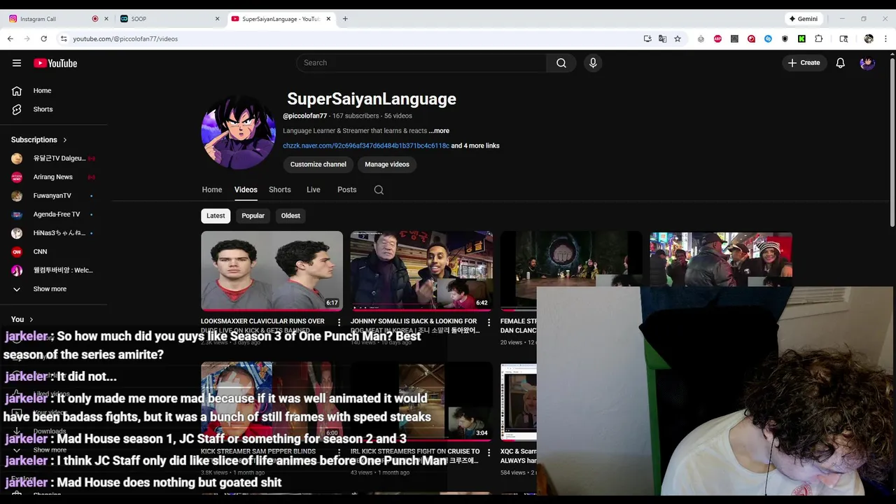Open the green K extension icon
This screenshot has width=896, height=504.
click(801, 38)
